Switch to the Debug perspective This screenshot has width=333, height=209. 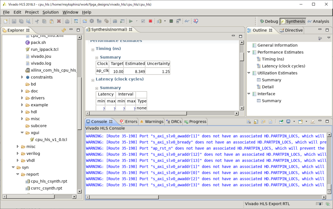click(269, 21)
